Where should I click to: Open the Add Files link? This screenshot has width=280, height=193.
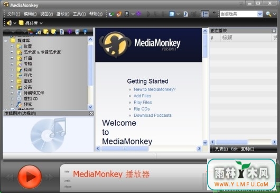[142, 96]
